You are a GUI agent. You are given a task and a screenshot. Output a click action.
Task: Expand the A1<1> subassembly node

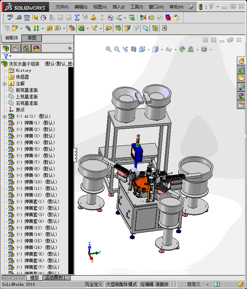5,117
